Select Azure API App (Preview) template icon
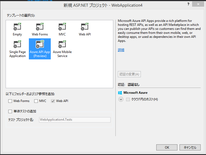Image resolution: width=206 pixels, height=155 pixels. [x=40, y=44]
